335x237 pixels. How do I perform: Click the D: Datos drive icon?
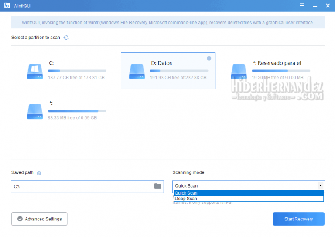[137, 71]
